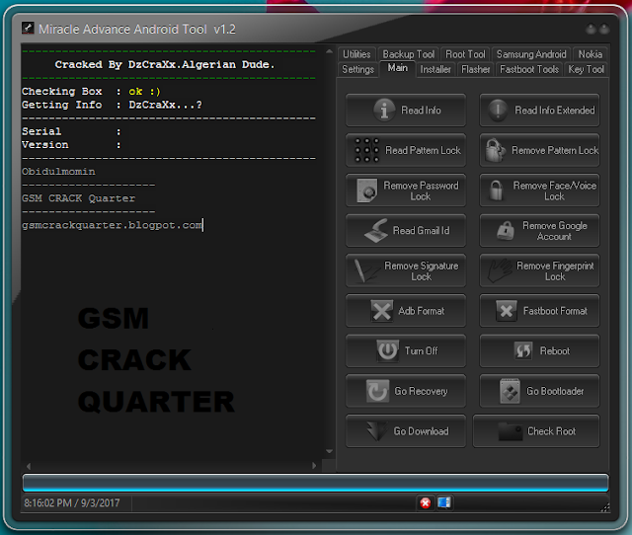This screenshot has width=632, height=535.
Task: Select the Main tab
Action: click(397, 68)
